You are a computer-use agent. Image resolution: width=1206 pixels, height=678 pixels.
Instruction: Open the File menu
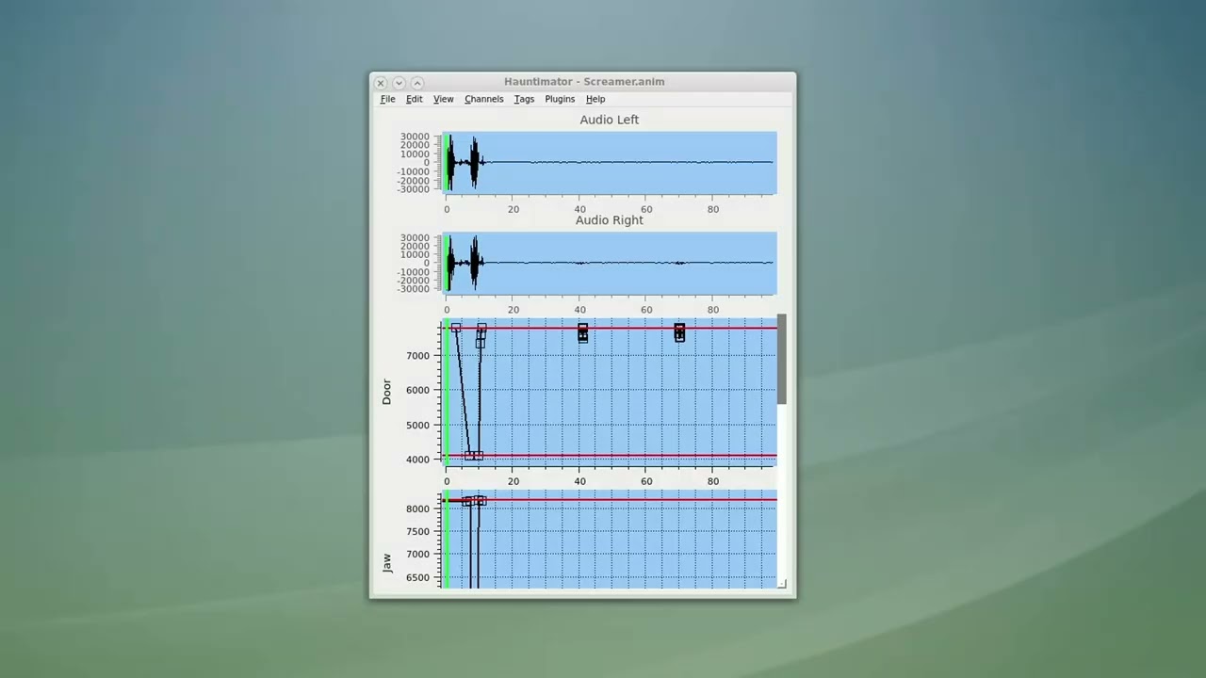(x=387, y=99)
